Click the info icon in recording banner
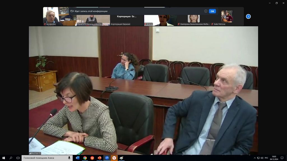The height and width of the screenshot is (161, 287). (x=206, y=11)
